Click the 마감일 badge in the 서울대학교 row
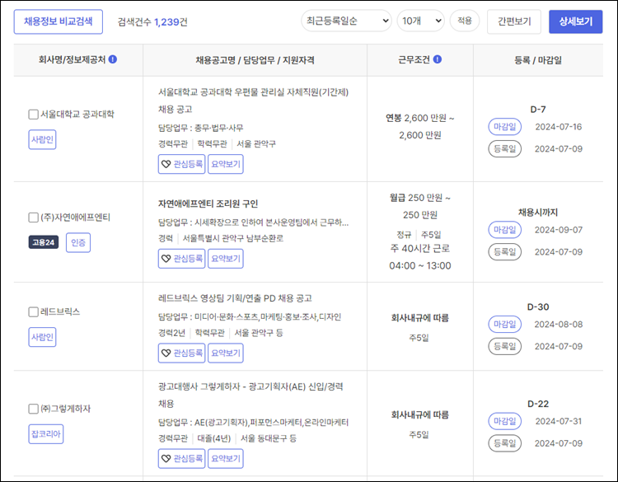618x482 pixels. 505,127
